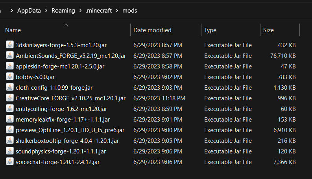
Task: Sort files by the Name column
Action: point(13,30)
